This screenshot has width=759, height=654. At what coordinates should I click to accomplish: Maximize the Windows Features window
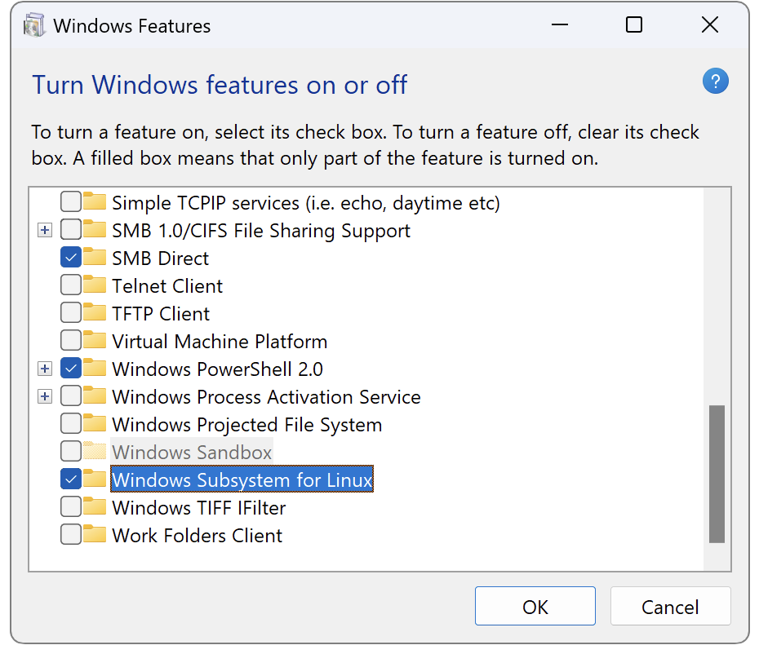click(x=634, y=24)
